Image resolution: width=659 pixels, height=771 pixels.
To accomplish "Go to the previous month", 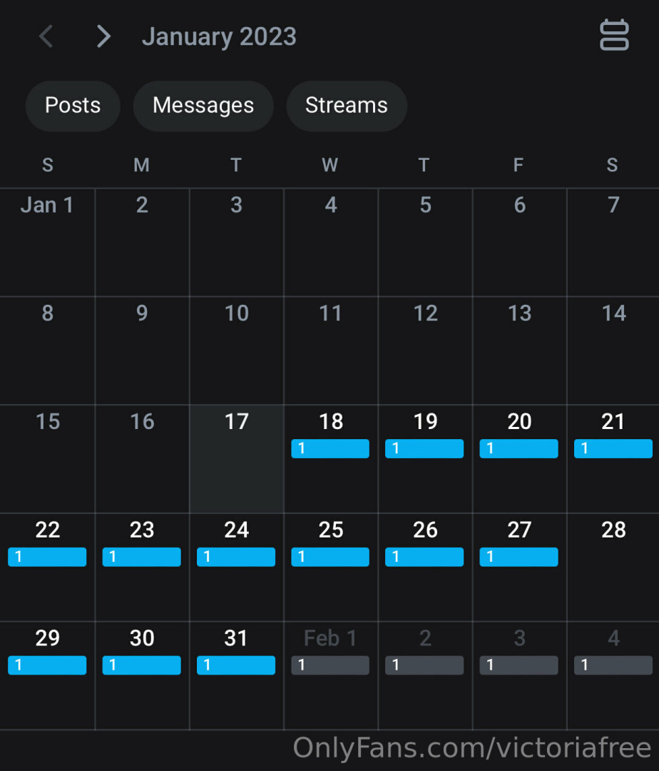I will (x=46, y=36).
